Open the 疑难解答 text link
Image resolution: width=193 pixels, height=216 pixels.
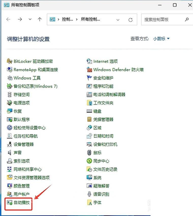(x=101, y=186)
